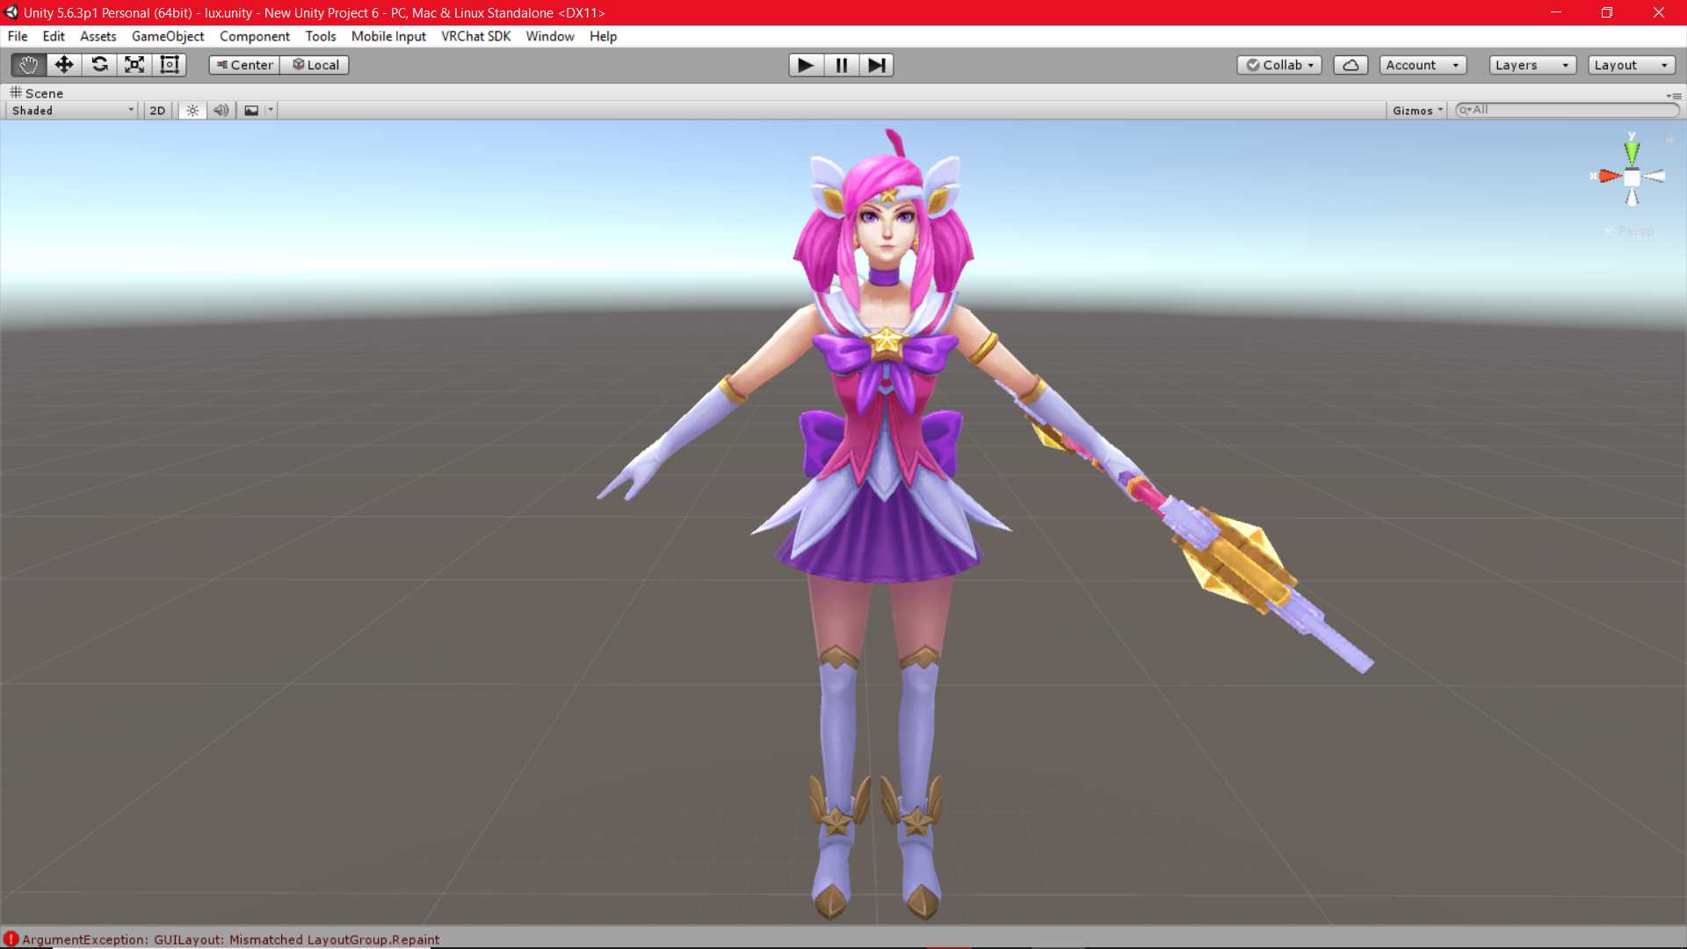The image size is (1687, 949).
Task: Mute scene audio
Action: (x=221, y=110)
